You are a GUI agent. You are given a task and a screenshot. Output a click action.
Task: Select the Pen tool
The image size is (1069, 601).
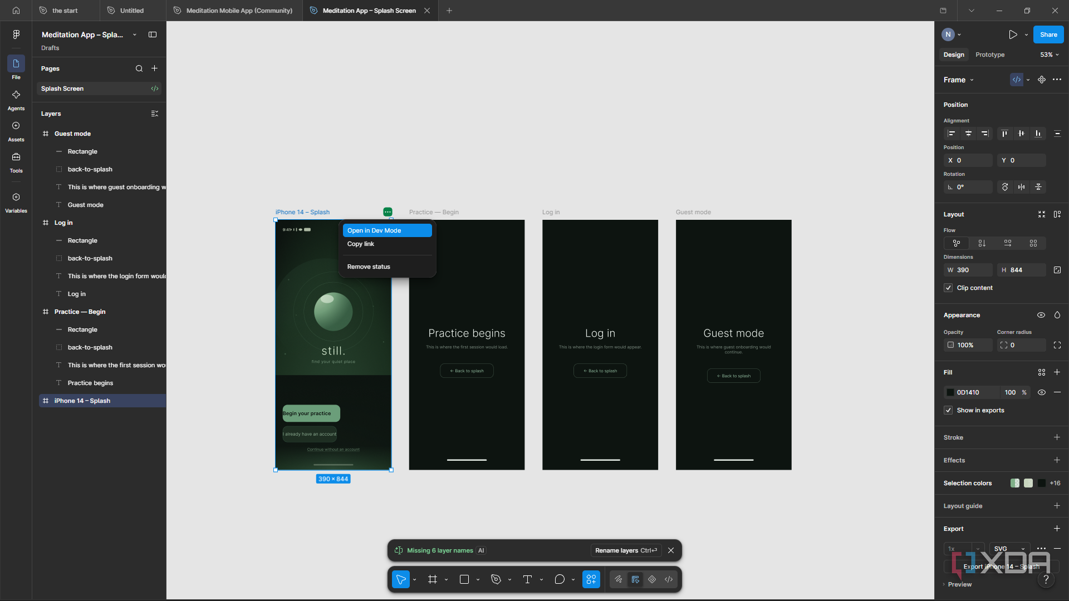tap(496, 579)
